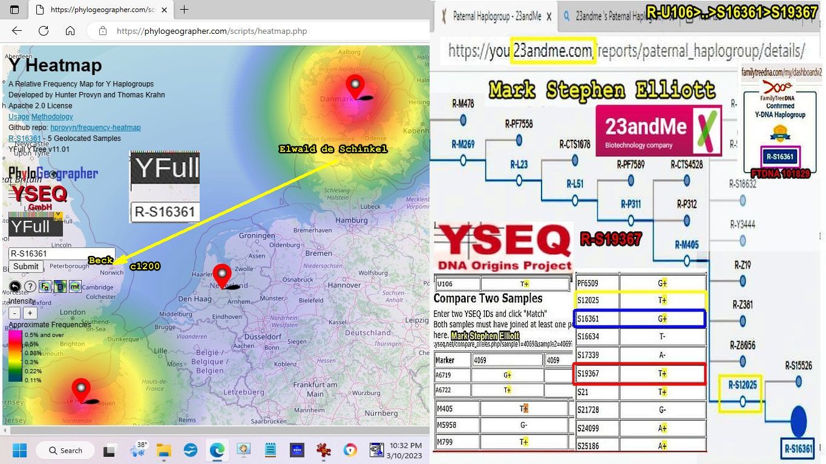Click the Normandie map pin marker

[80, 391]
